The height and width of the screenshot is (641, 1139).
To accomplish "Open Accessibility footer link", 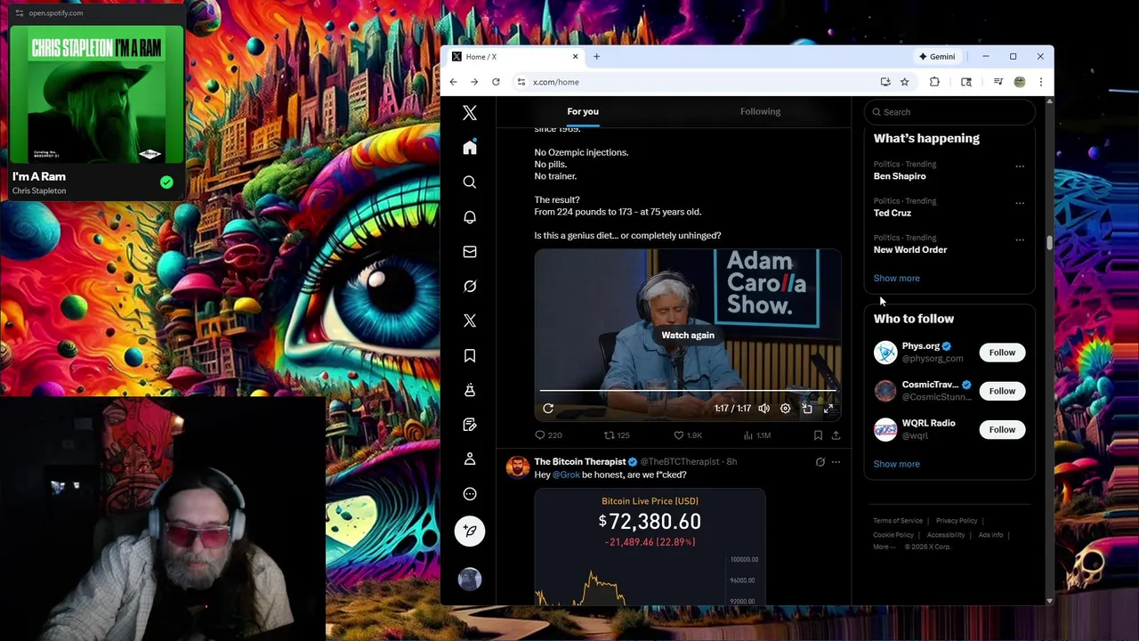I will [x=946, y=535].
